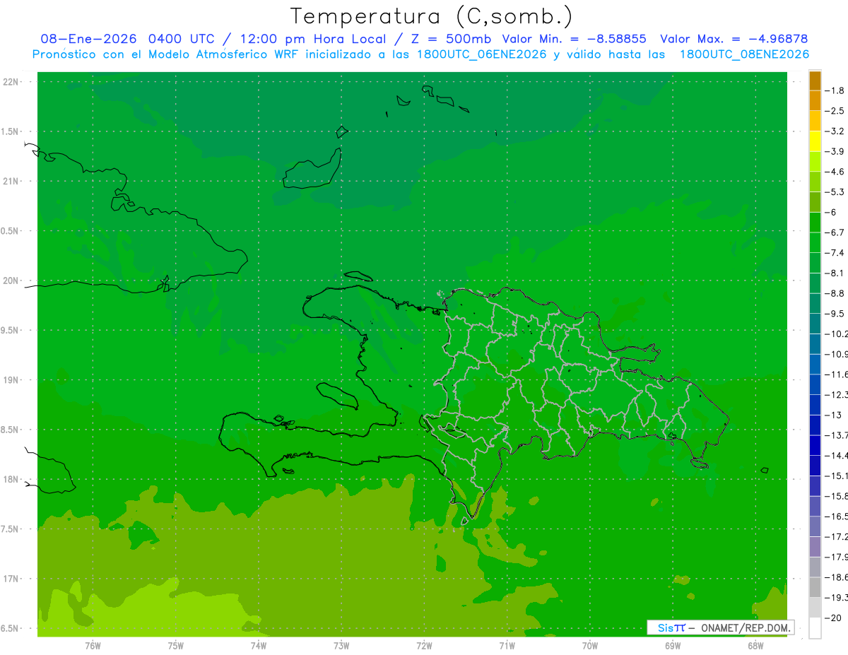Screen dimensions: 848x655
Task: Pick the purple swatch between -17.2 and -17.9
Action: 815,547
